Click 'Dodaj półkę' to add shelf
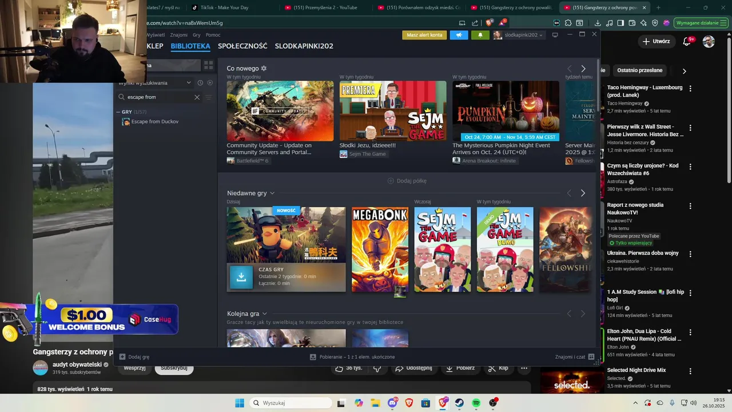732x412 pixels. [407, 181]
